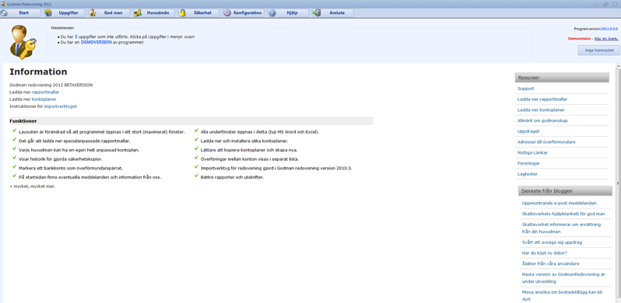Click the program version number 2012.0.0.0
The height and width of the screenshot is (303, 621).
click(x=609, y=29)
